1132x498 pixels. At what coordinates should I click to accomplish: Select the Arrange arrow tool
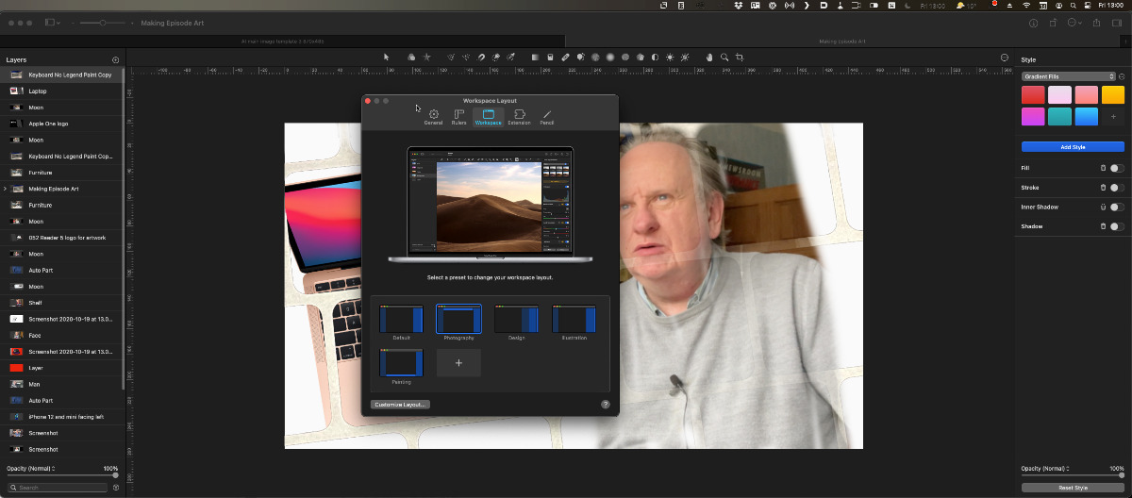pyautogui.click(x=386, y=57)
